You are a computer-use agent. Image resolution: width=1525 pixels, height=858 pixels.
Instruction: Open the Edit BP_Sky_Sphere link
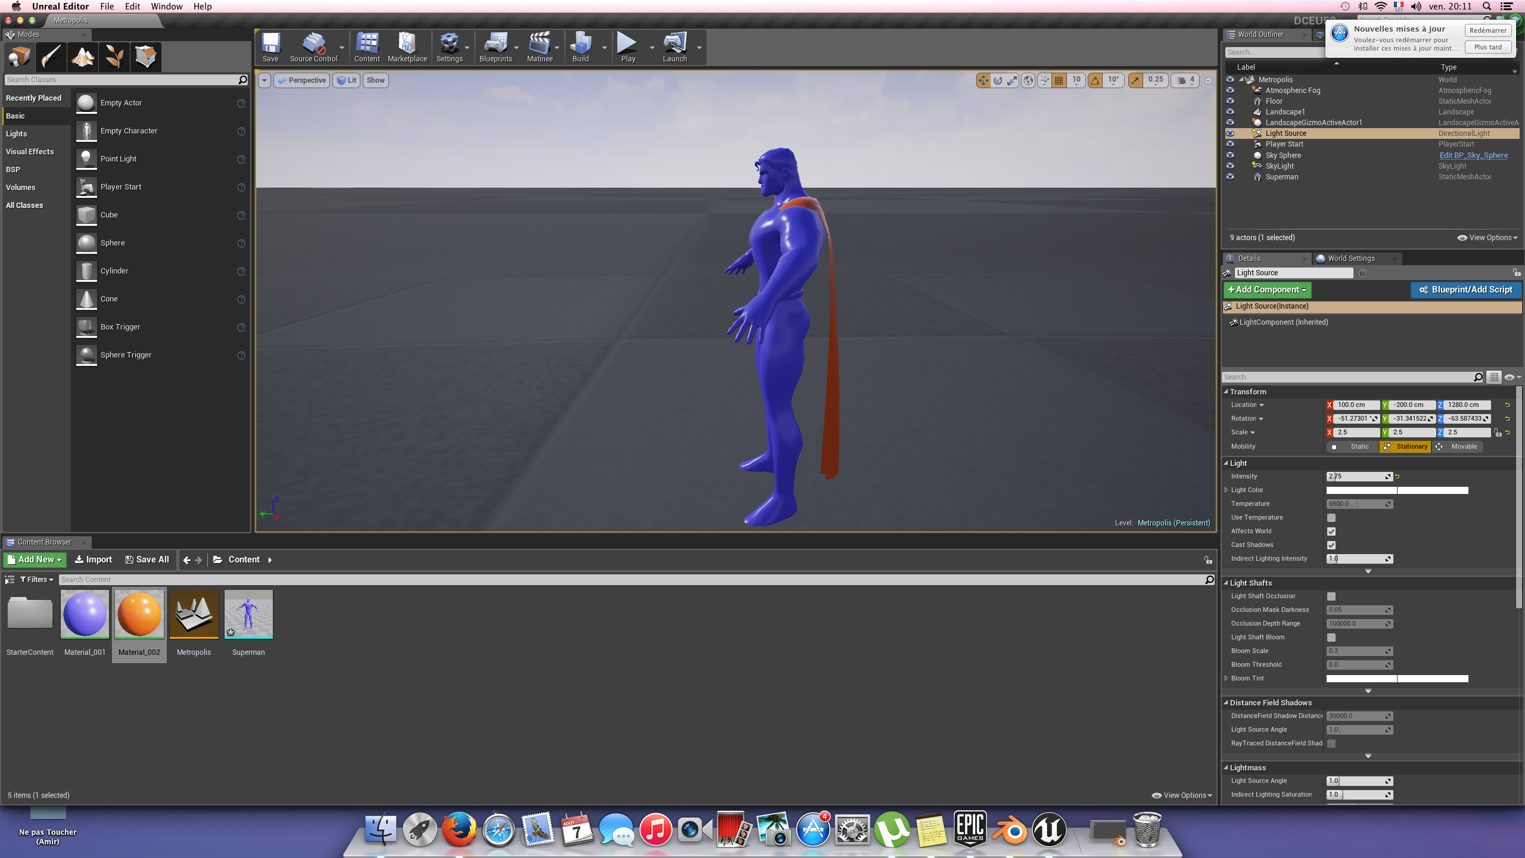(x=1473, y=156)
